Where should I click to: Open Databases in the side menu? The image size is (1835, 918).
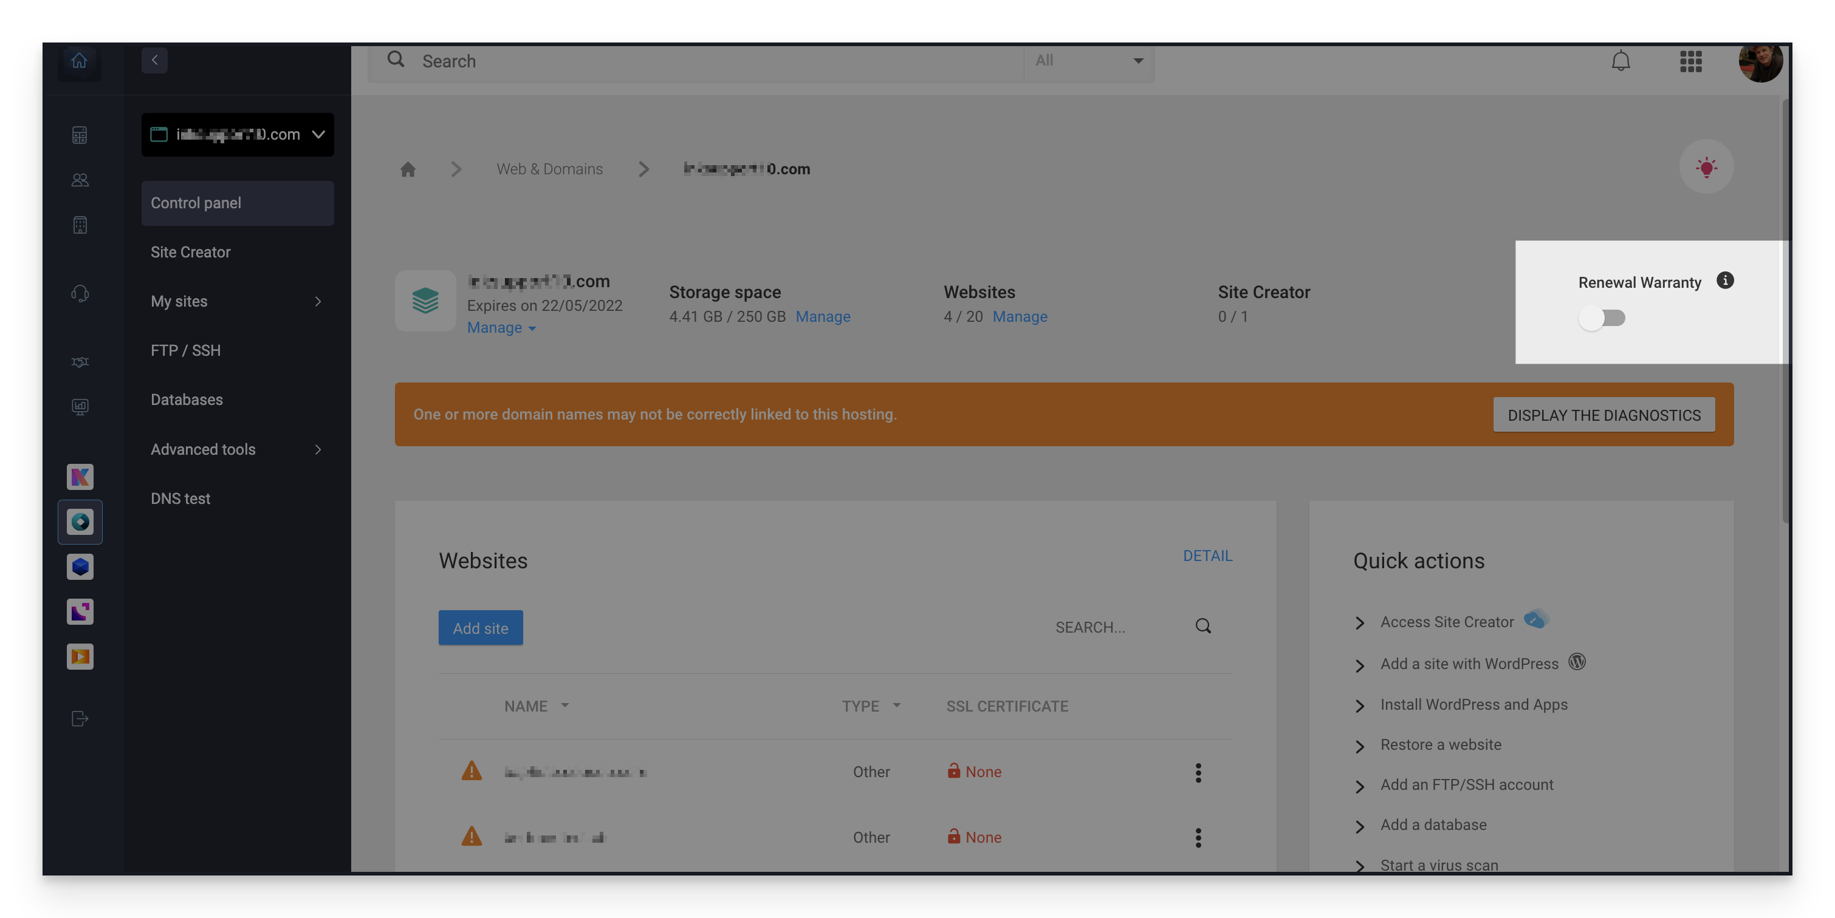(x=187, y=400)
